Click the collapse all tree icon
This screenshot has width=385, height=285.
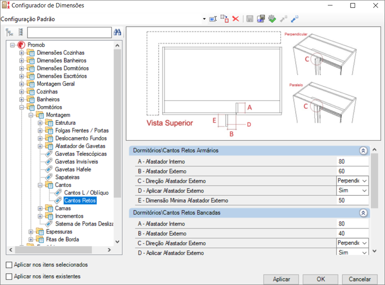[x=20, y=32]
